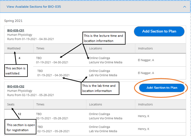Click Locations header in C01 table
The image size is (191, 136).
point(95,48)
